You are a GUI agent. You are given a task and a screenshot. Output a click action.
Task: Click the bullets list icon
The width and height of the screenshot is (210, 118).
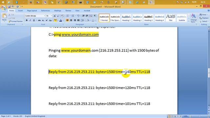point(68,16)
